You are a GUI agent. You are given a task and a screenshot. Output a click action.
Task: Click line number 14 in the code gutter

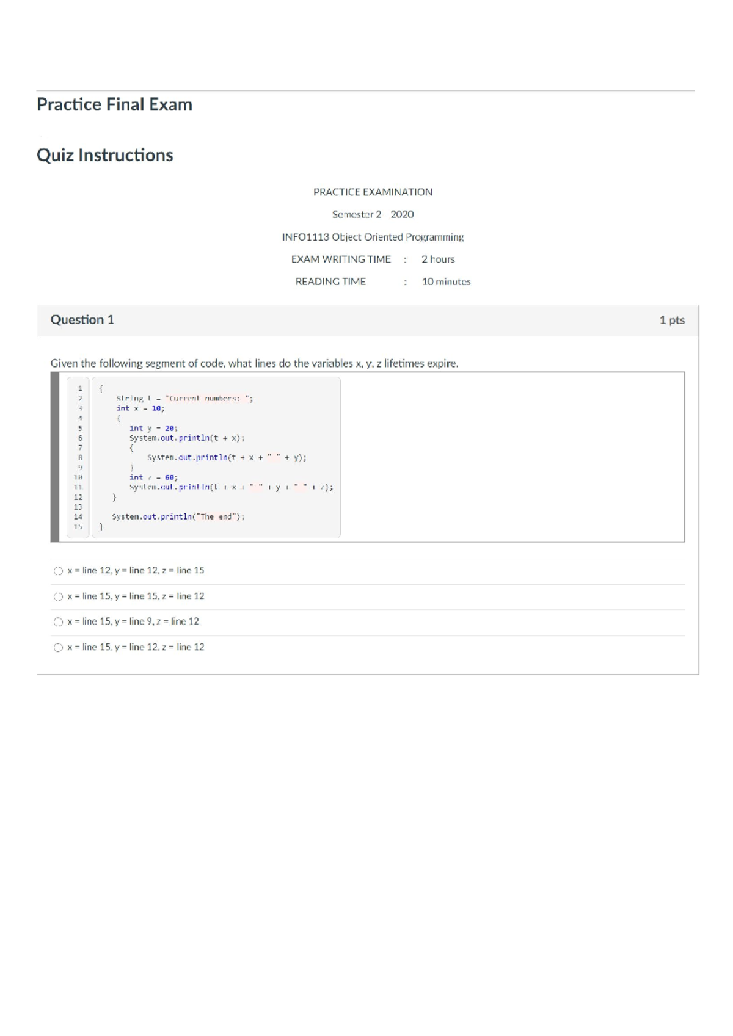[x=78, y=516]
